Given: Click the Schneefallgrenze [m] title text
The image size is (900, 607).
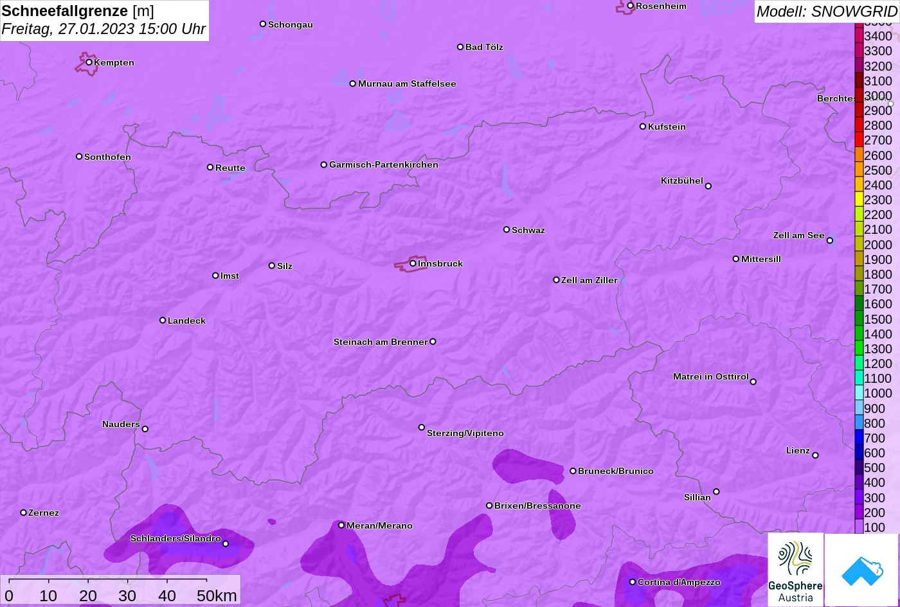Looking at the screenshot, I should [x=78, y=11].
